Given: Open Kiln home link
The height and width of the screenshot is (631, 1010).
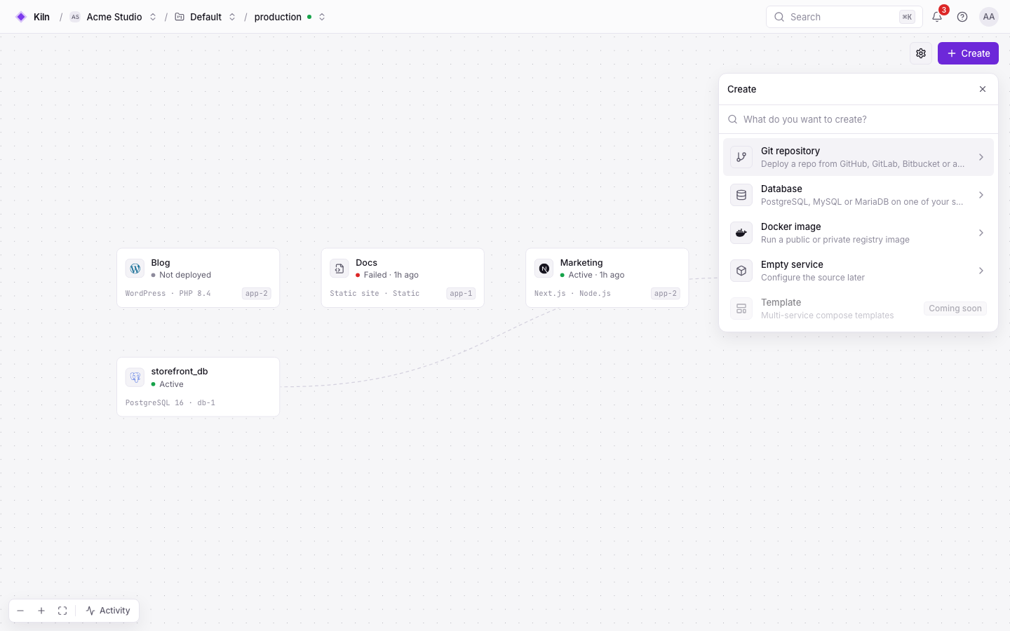Looking at the screenshot, I should pos(33,17).
